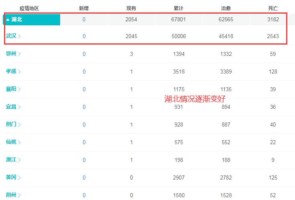Click the 死亡 column header
The height and width of the screenshot is (200, 295).
coord(273,8)
